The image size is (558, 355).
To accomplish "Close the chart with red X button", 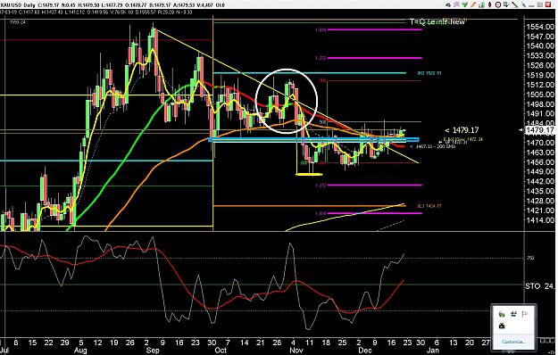I will [x=548, y=4].
